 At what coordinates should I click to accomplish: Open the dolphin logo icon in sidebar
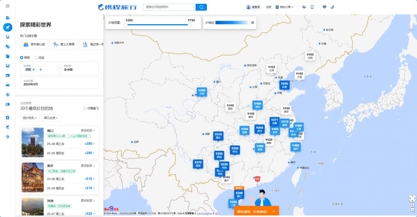(8, 127)
